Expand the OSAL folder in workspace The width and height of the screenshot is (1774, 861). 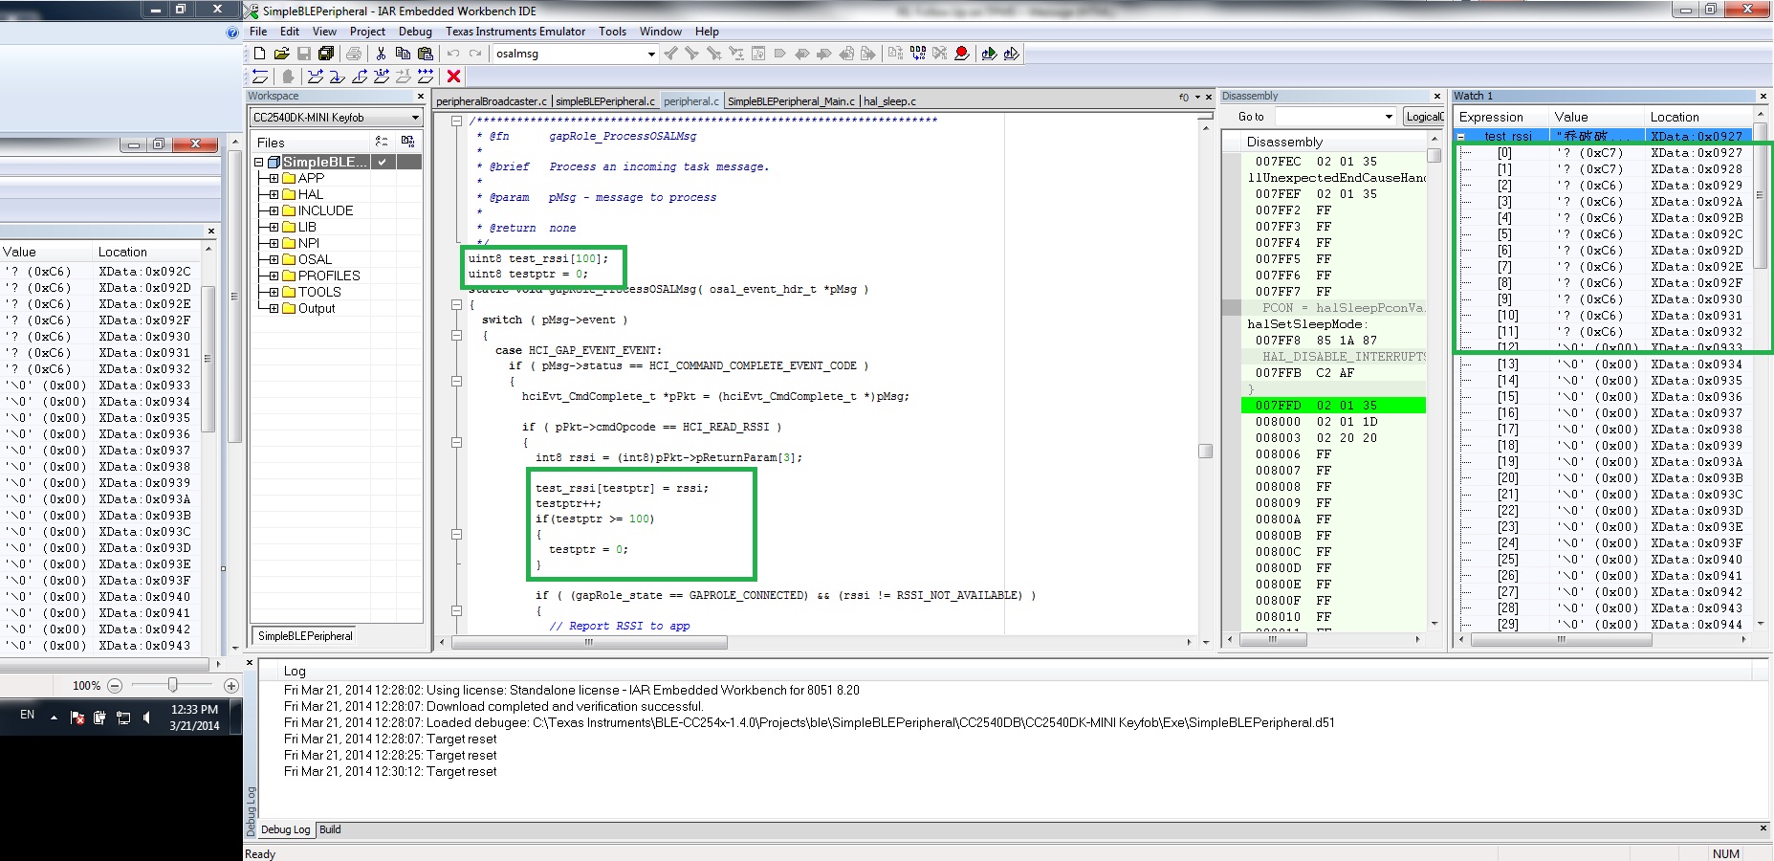tap(274, 259)
